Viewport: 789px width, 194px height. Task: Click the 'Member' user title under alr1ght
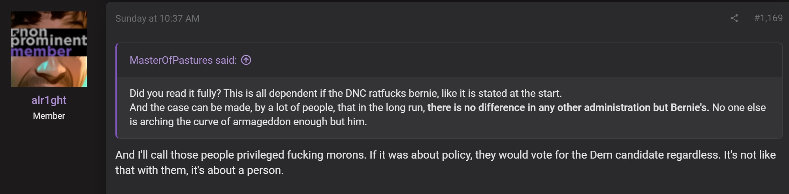click(49, 116)
